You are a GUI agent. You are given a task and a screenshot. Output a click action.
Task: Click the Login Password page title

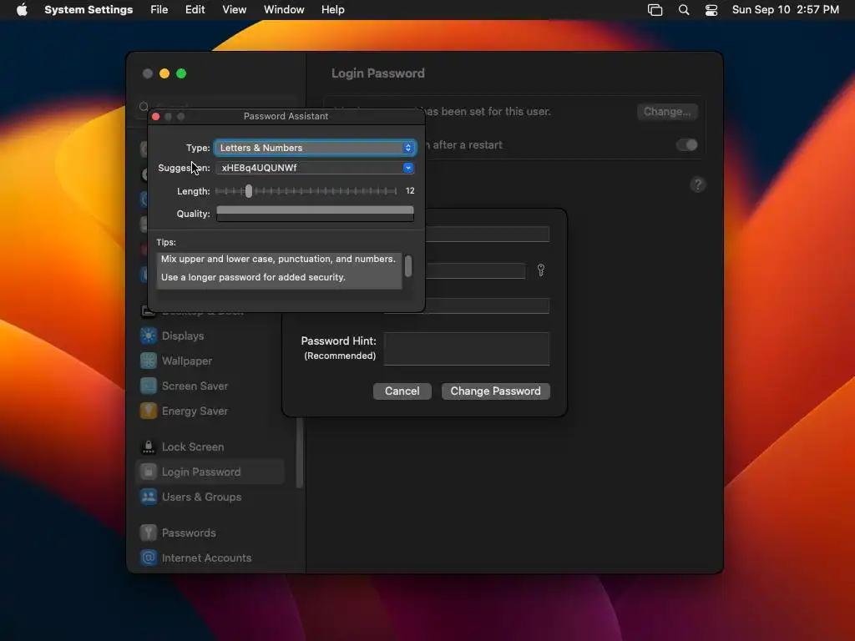[x=378, y=73]
